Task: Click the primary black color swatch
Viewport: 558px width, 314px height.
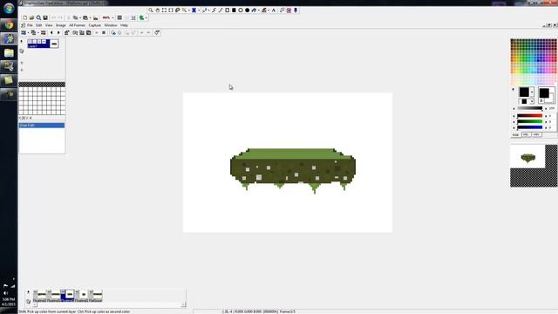Action: click(524, 92)
